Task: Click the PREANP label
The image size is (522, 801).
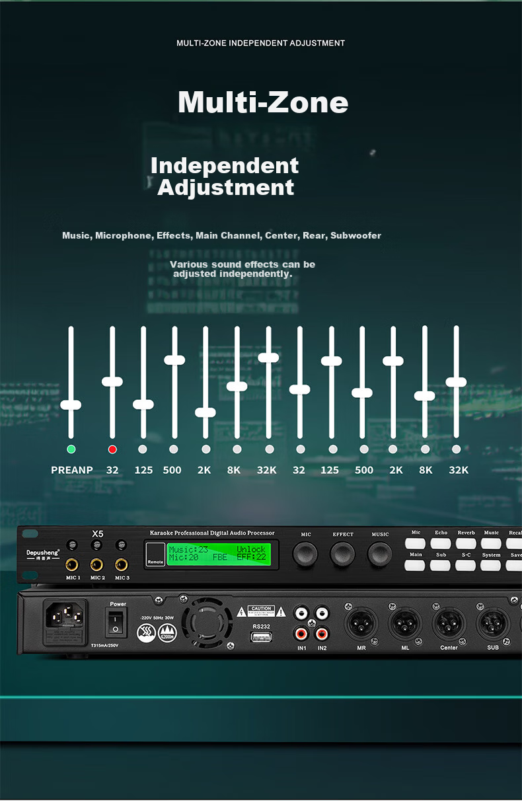Action: (72, 471)
